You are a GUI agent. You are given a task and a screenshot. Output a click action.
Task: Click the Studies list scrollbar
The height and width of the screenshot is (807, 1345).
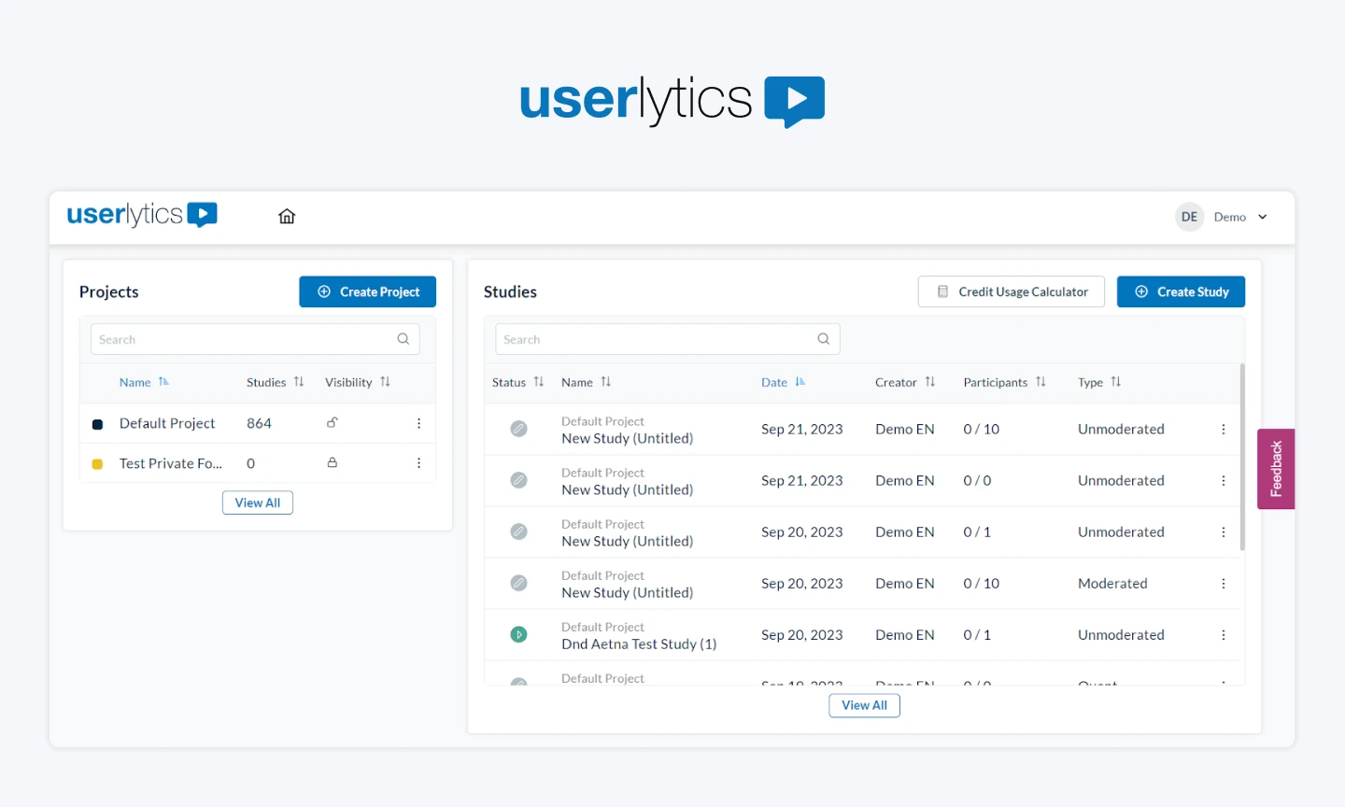click(1242, 457)
